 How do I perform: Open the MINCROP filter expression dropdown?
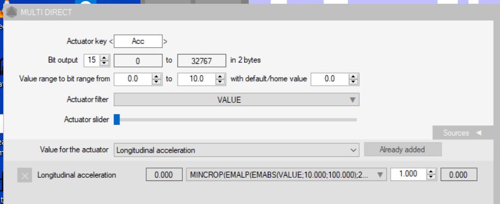point(286,175)
